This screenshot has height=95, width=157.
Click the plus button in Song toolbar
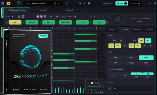click(x=94, y=16)
